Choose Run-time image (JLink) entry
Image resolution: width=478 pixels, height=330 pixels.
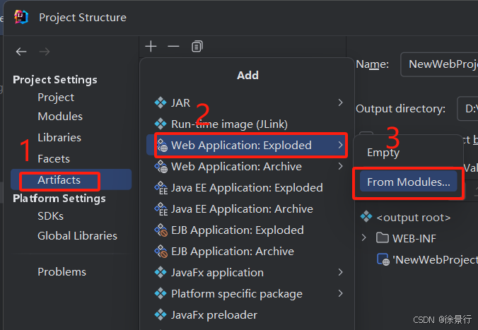247,124
